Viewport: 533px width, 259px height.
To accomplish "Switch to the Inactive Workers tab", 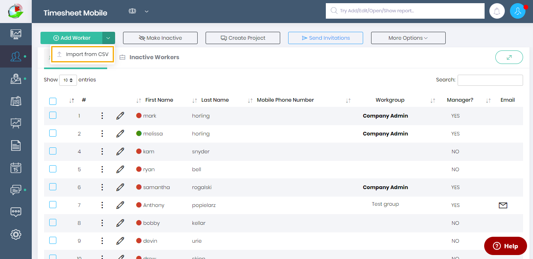I will (154, 57).
